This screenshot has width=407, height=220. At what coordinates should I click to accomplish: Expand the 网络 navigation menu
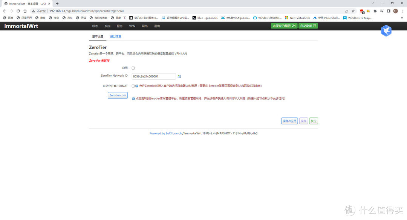145,26
